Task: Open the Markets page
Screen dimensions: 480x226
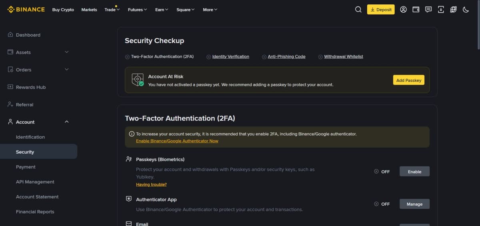Action: point(89,10)
